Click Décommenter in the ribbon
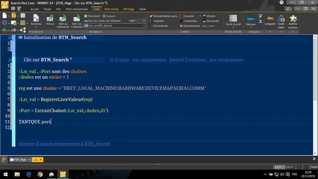 click(190, 26)
